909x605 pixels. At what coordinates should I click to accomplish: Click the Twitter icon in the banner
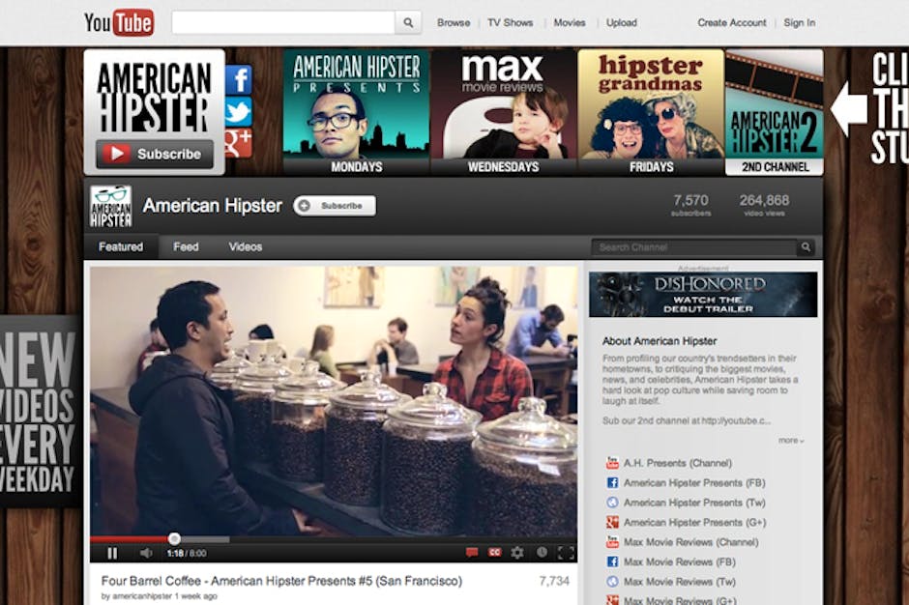pos(238,111)
